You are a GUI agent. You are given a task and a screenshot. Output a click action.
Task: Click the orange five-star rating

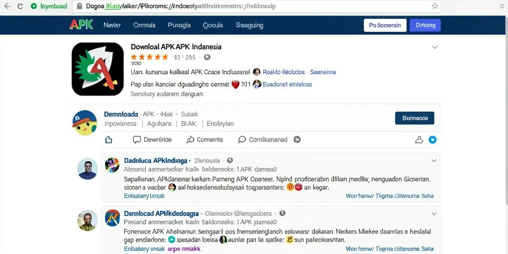pos(149,57)
